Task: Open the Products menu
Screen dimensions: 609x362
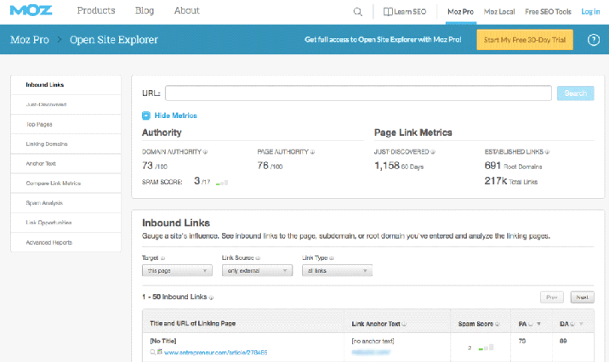Action: (96, 10)
